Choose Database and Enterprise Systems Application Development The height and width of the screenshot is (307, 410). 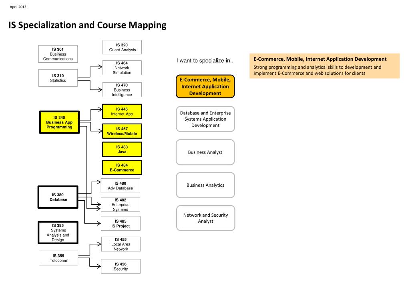(x=205, y=119)
